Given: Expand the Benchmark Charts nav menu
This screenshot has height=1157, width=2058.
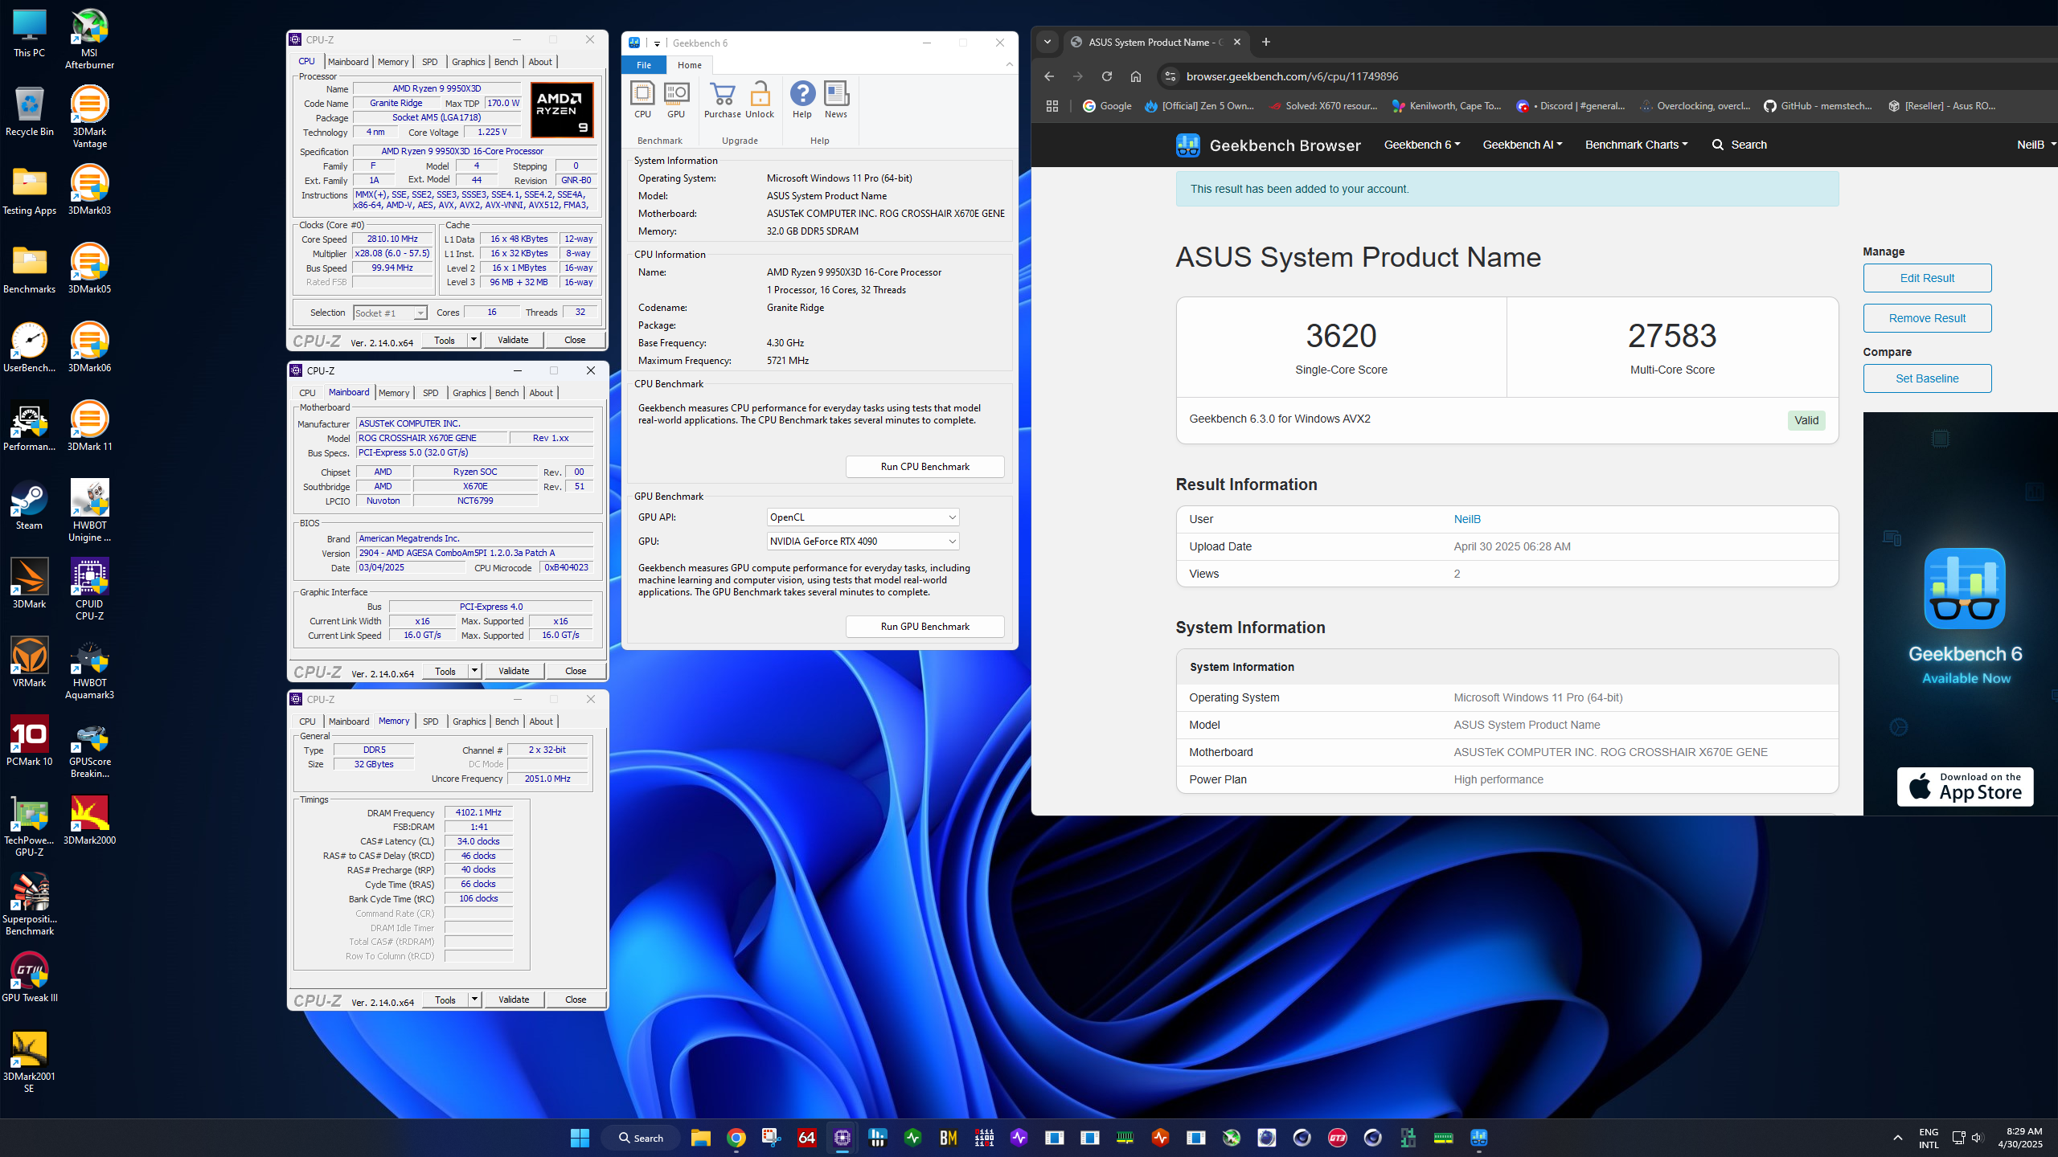Looking at the screenshot, I should [x=1636, y=145].
